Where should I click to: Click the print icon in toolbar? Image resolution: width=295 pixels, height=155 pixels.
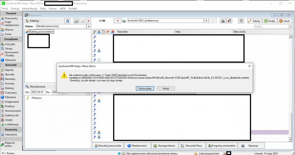click(223, 21)
